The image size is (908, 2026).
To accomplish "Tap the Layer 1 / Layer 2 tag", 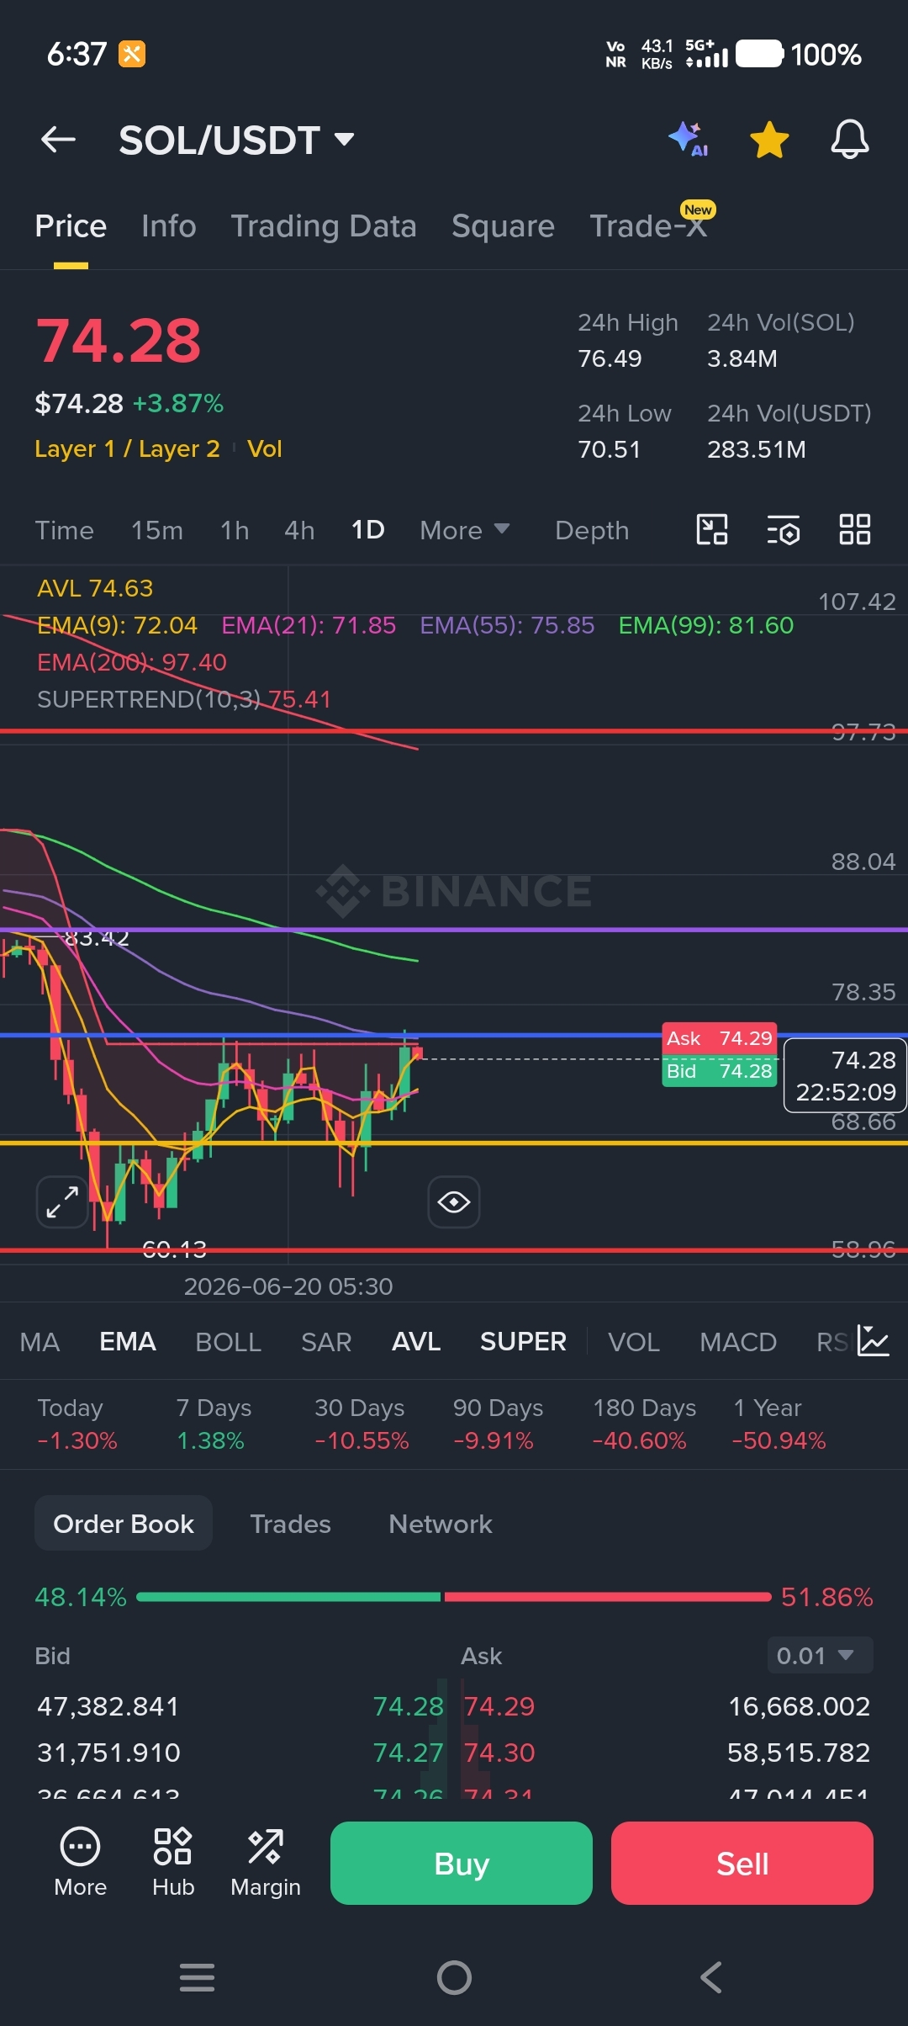I will pyautogui.click(x=127, y=448).
